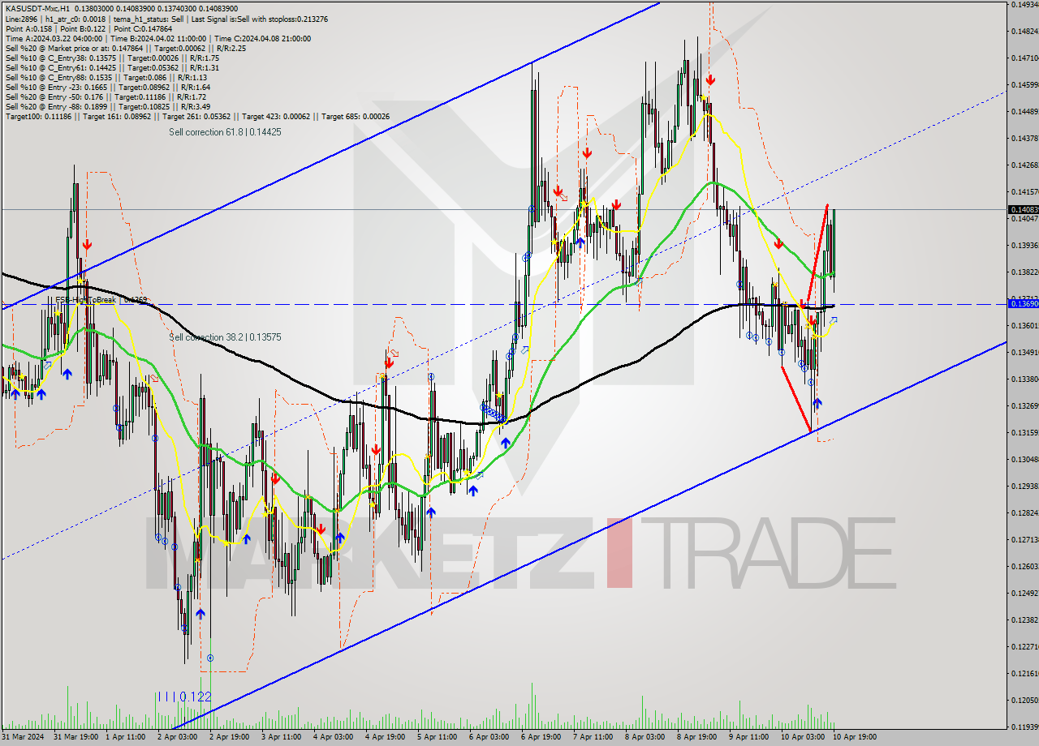Click the FSB-HighToBreak level label
The width and height of the screenshot is (1039, 746).
pos(101,300)
